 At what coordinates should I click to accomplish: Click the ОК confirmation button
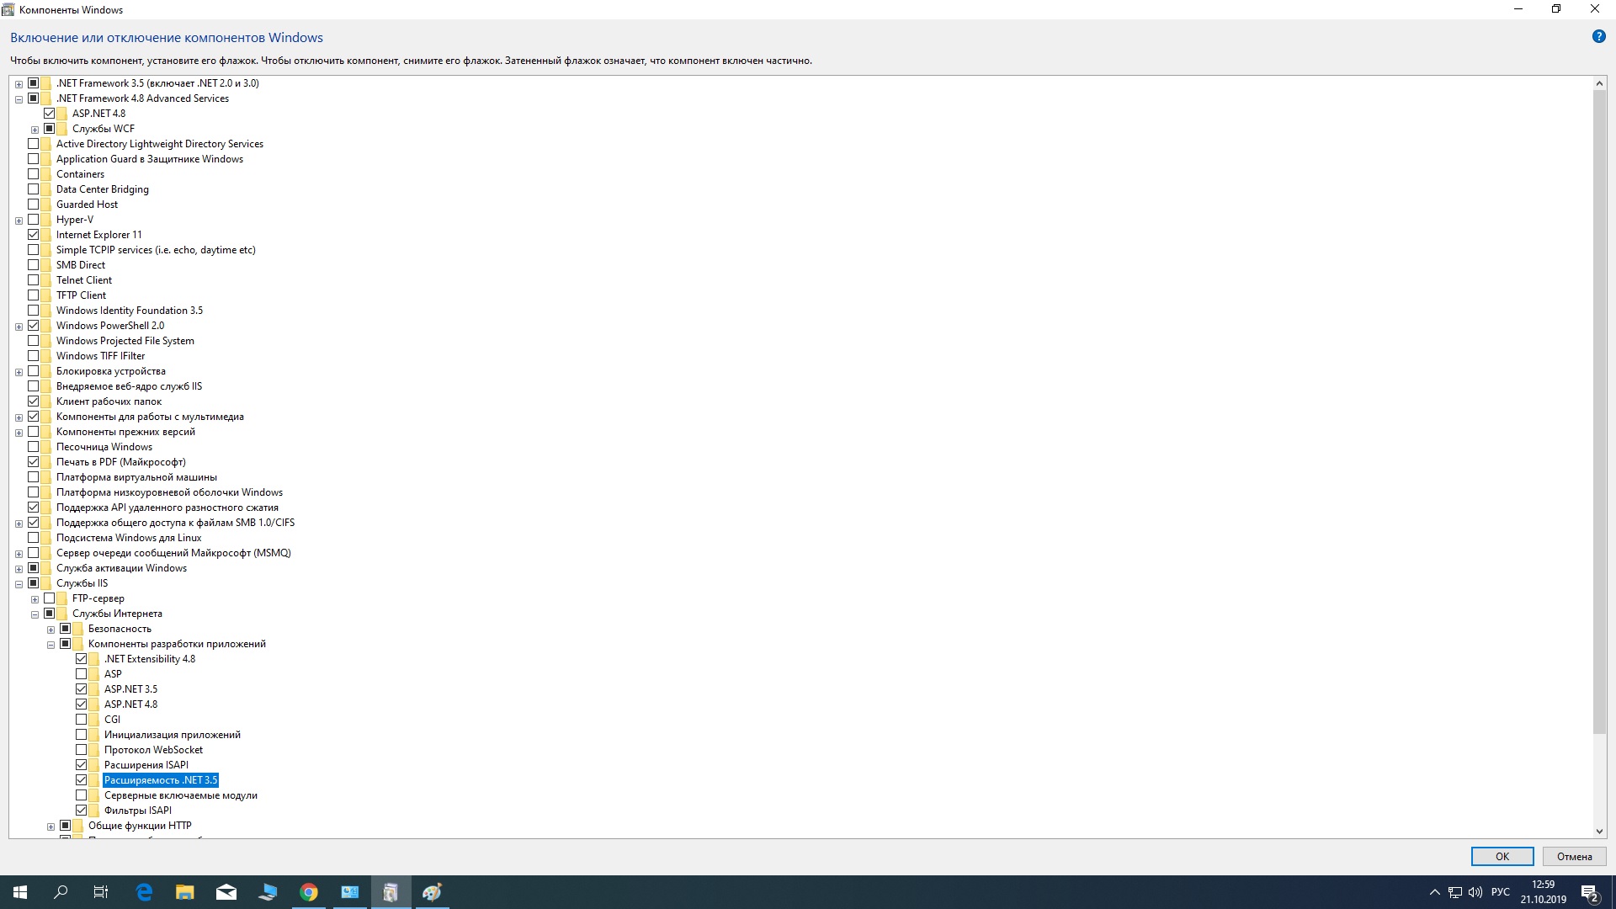1502,856
